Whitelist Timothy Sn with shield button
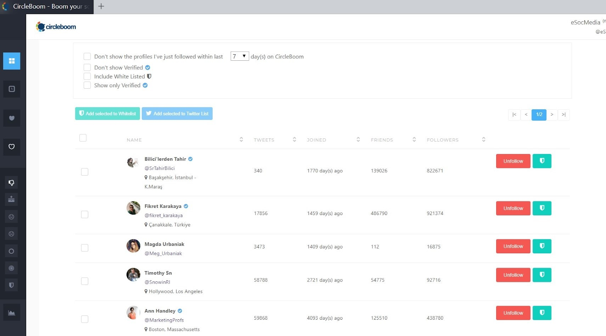606x336 pixels. [x=542, y=275]
